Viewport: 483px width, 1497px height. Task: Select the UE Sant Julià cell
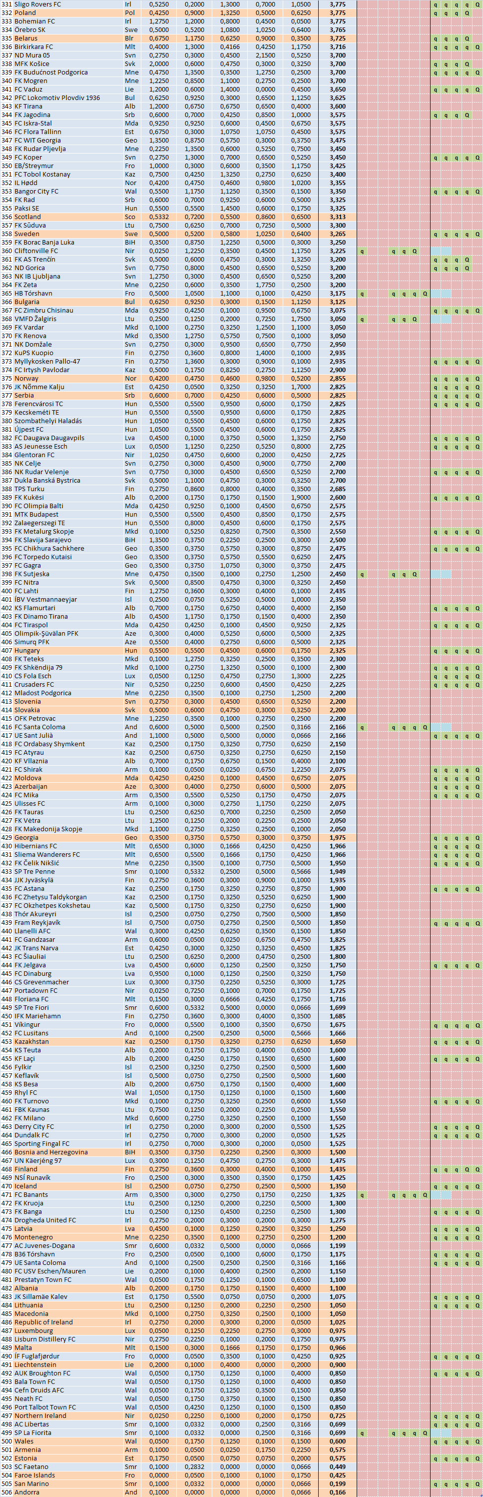click(x=33, y=736)
